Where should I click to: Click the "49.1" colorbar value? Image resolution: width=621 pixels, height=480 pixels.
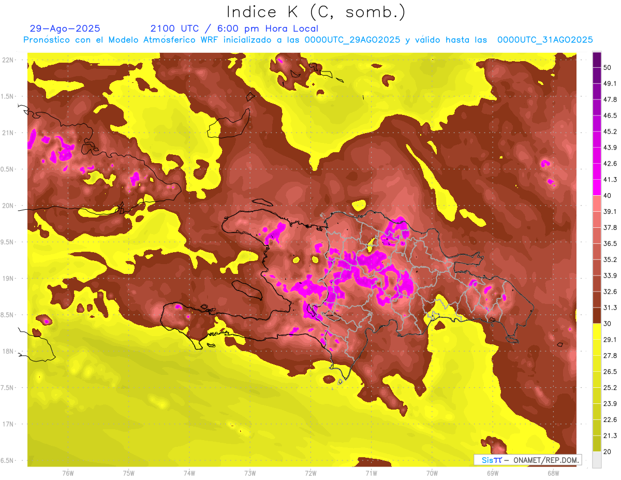[610, 83]
